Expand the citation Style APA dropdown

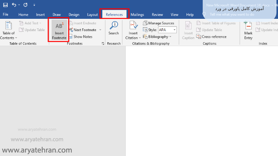175,30
